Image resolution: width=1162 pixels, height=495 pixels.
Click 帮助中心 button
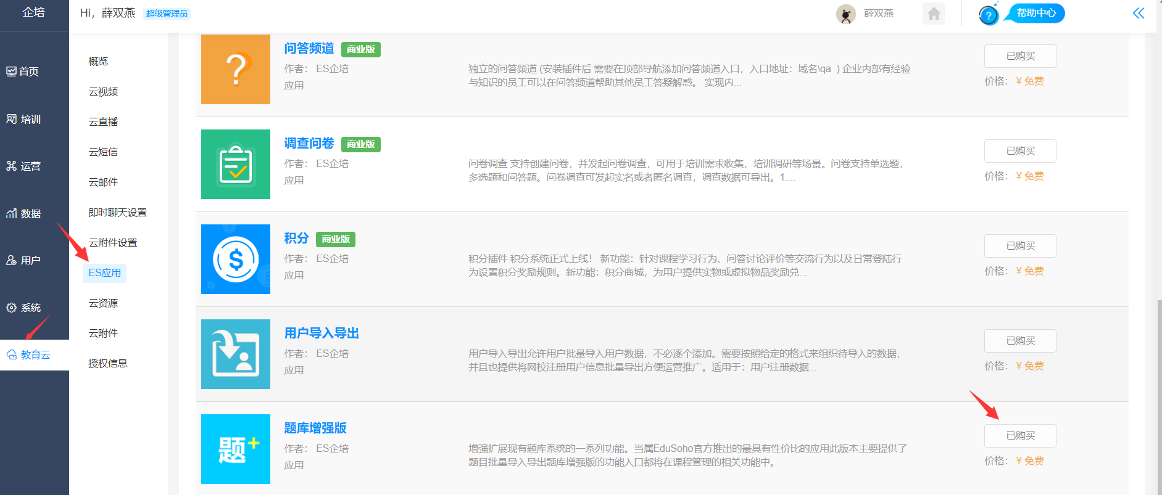1036,13
